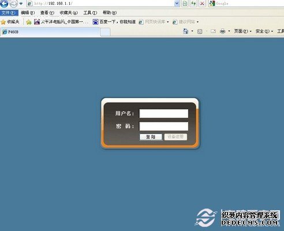Open the 文件 menu
Viewport: 284px width, 231px height.
click(x=9, y=13)
